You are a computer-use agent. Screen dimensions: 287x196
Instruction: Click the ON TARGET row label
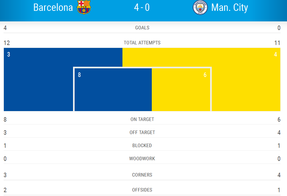coord(142,119)
